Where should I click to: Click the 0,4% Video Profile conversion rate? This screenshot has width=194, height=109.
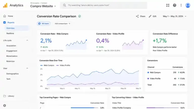(103, 41)
